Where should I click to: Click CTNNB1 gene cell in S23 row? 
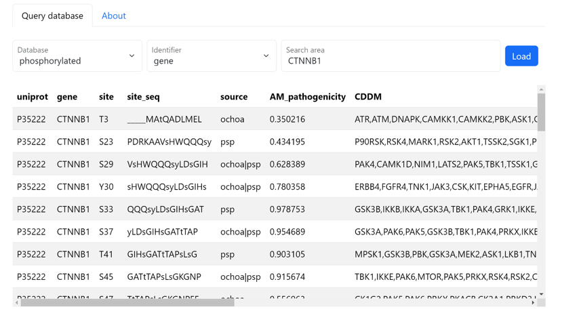tap(73, 142)
